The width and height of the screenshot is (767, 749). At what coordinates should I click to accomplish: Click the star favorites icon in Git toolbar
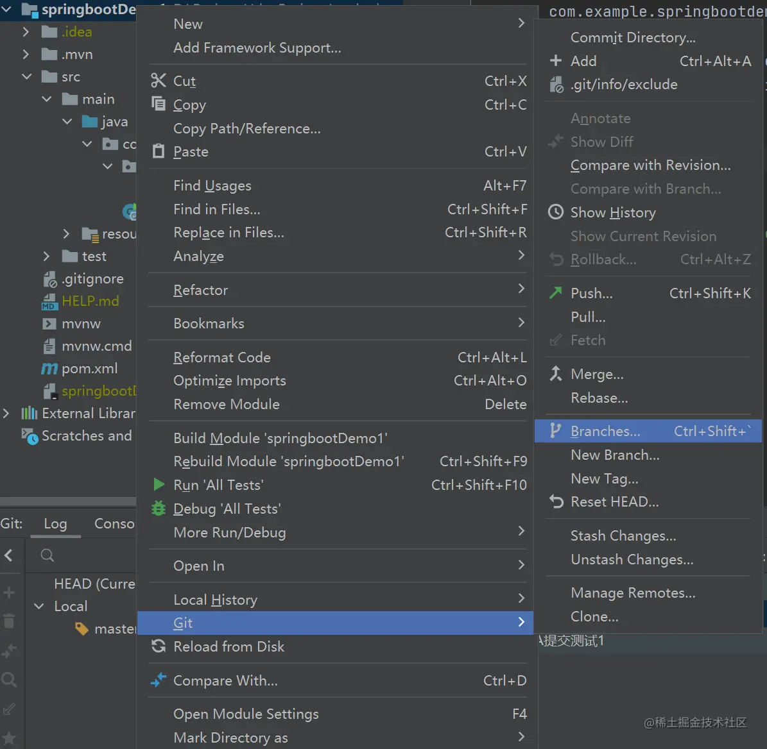point(9,737)
